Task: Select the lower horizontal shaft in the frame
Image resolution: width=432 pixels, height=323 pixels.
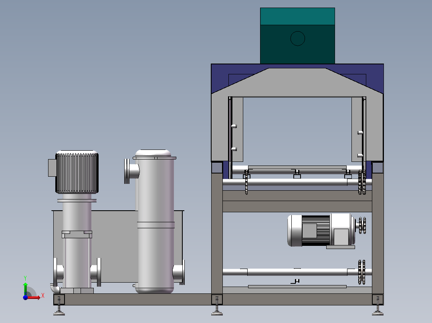Action: (x=297, y=272)
